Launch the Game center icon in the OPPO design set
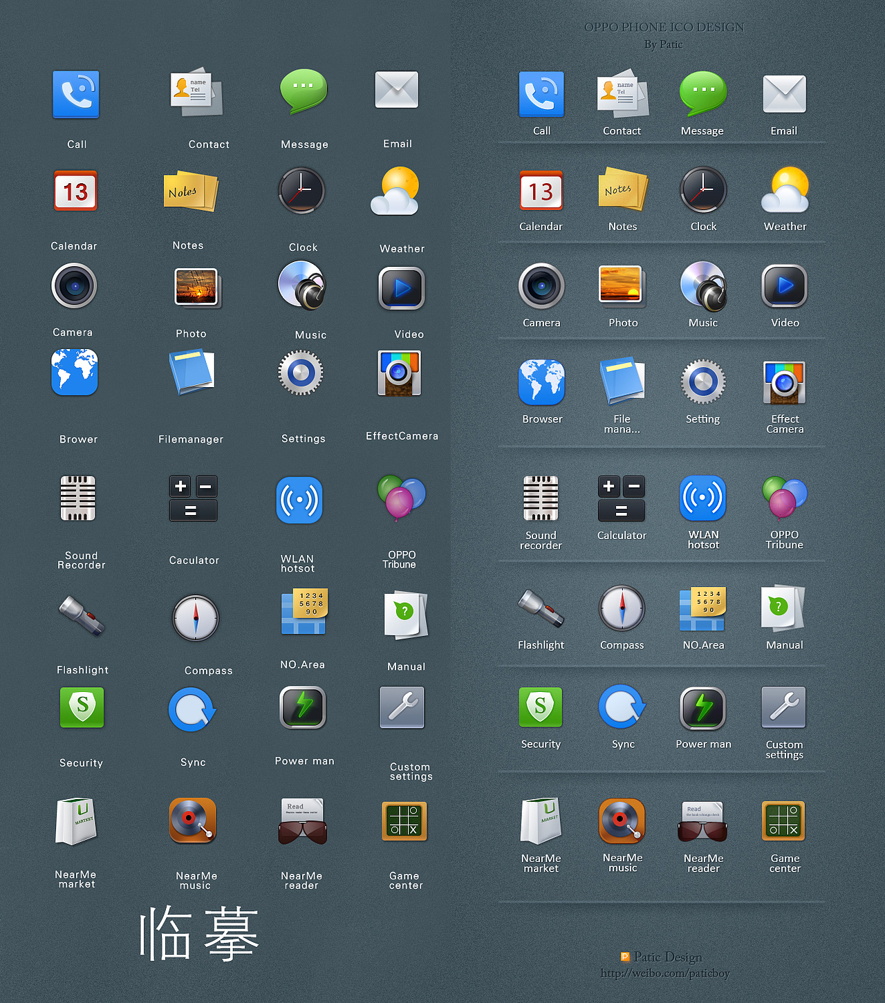885x1003 pixels. click(784, 821)
